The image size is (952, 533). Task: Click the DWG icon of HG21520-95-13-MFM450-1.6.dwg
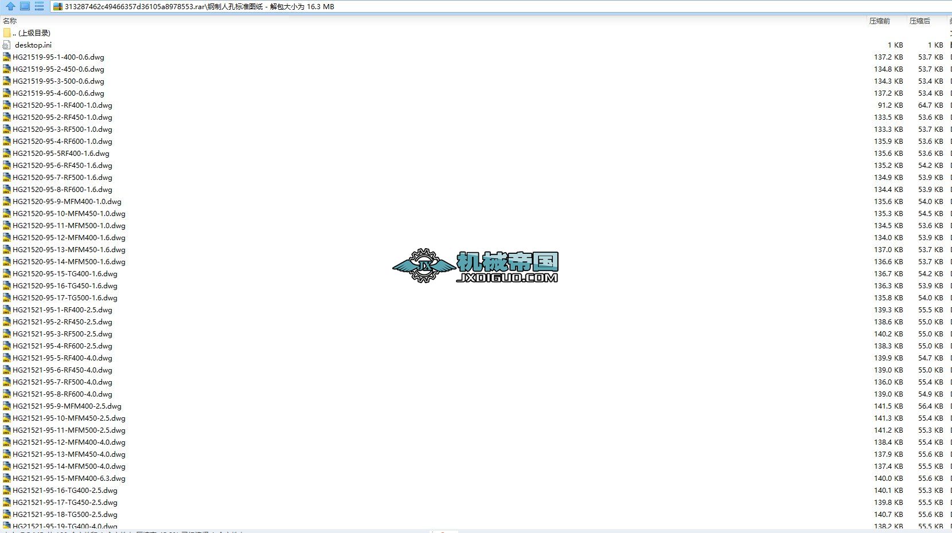pyautogui.click(x=7, y=249)
